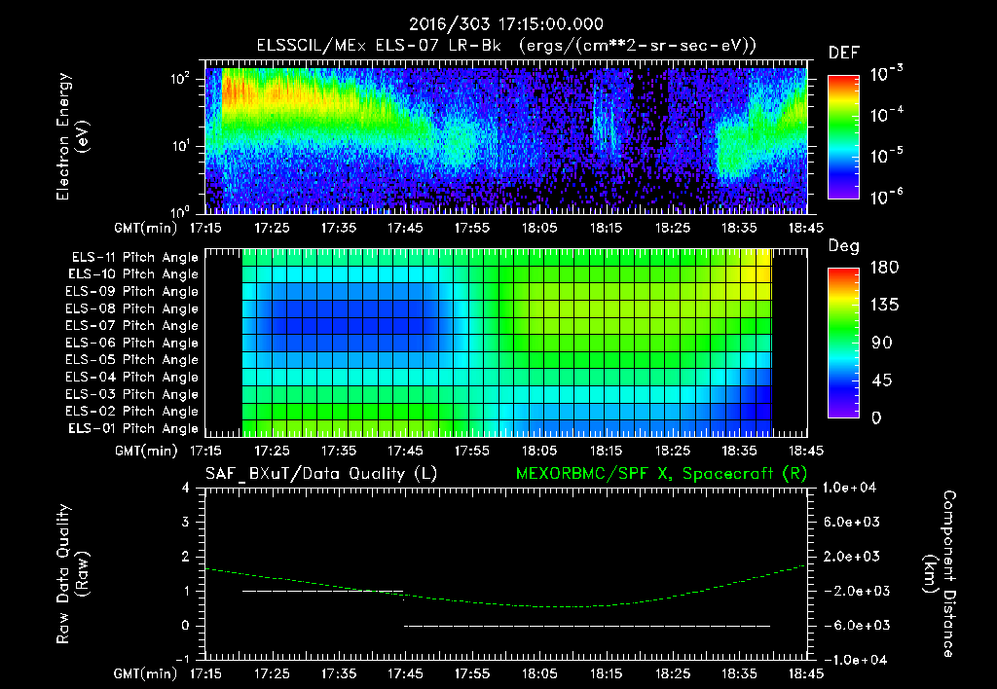Select the ELS-08 Pitch Angle label
The image size is (997, 689).
point(131,308)
